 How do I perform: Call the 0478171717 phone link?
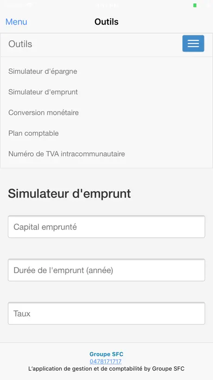(x=106, y=361)
